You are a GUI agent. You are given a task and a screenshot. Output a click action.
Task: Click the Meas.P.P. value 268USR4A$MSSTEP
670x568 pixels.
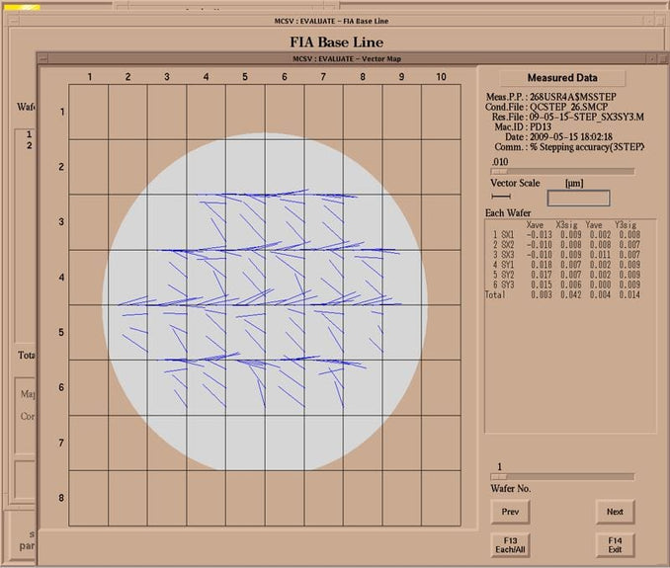pos(572,97)
